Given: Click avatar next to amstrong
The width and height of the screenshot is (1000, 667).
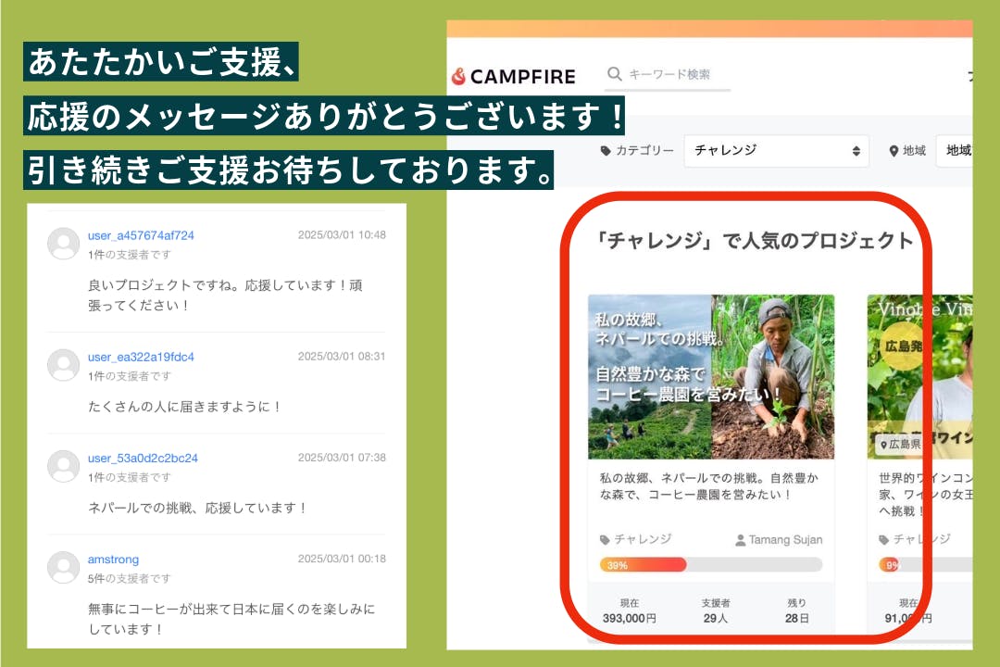Looking at the screenshot, I should click(x=63, y=567).
